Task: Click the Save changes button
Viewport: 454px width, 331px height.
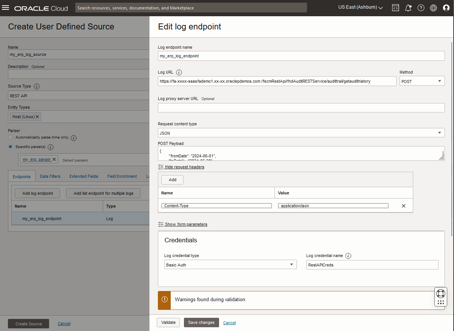Action: (201, 322)
